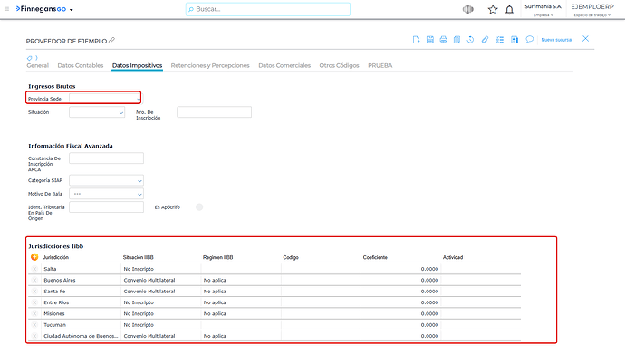Viewport: 625px width, 364px height.
Task: Open the Situación dropdown
Action: (120, 112)
